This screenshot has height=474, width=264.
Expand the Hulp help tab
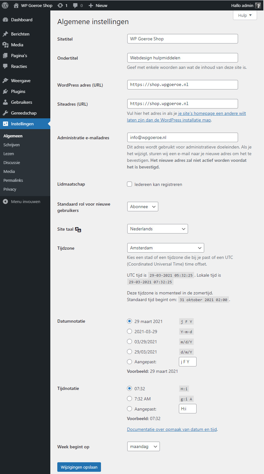pyautogui.click(x=245, y=15)
